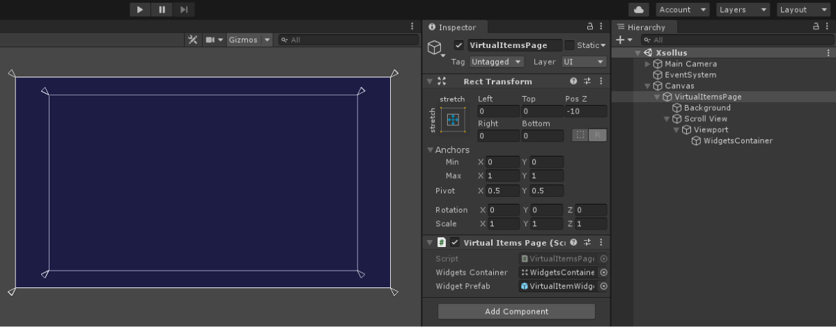Open Rect Transform preset settings icon

587,81
